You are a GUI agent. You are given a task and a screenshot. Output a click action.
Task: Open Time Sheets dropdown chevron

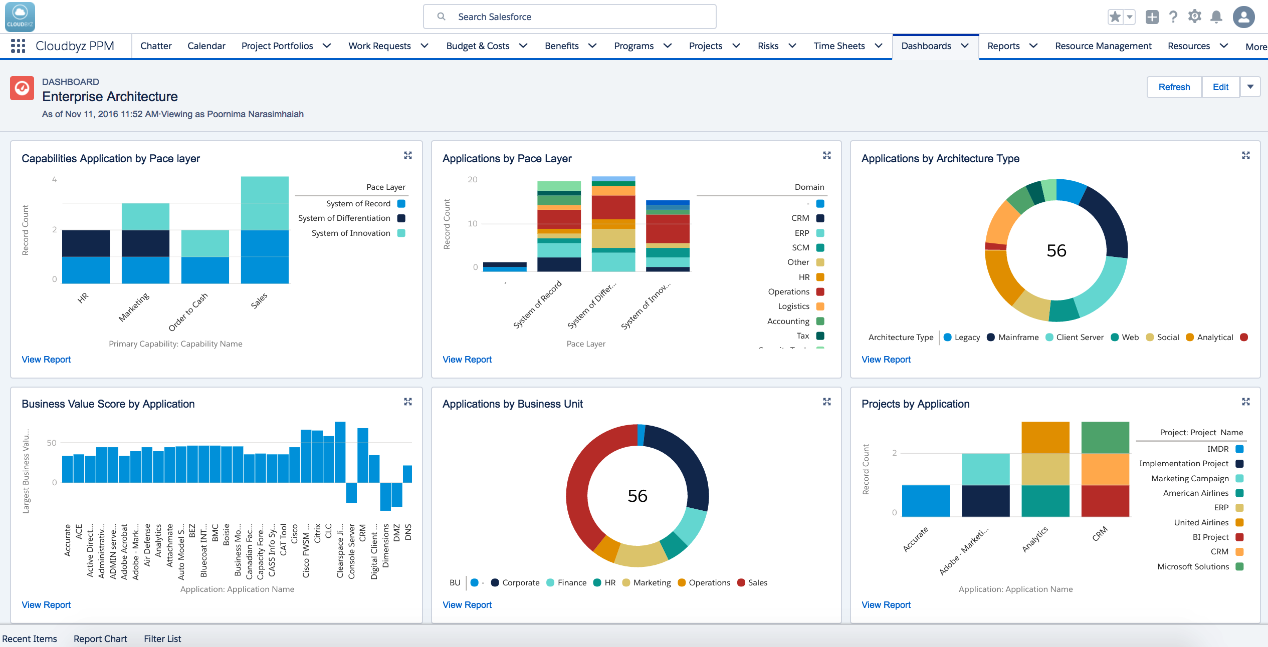pos(879,46)
